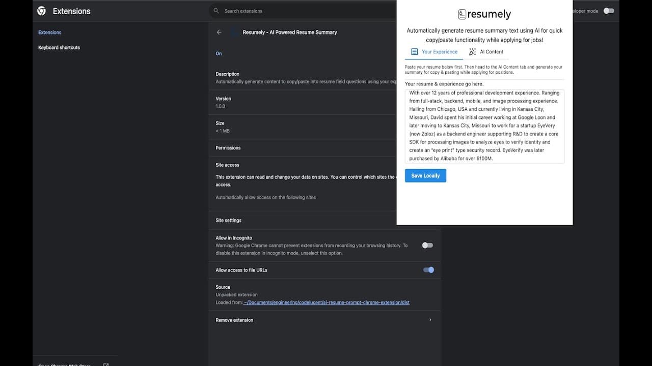Click the Your Experience document icon

[x=414, y=52]
